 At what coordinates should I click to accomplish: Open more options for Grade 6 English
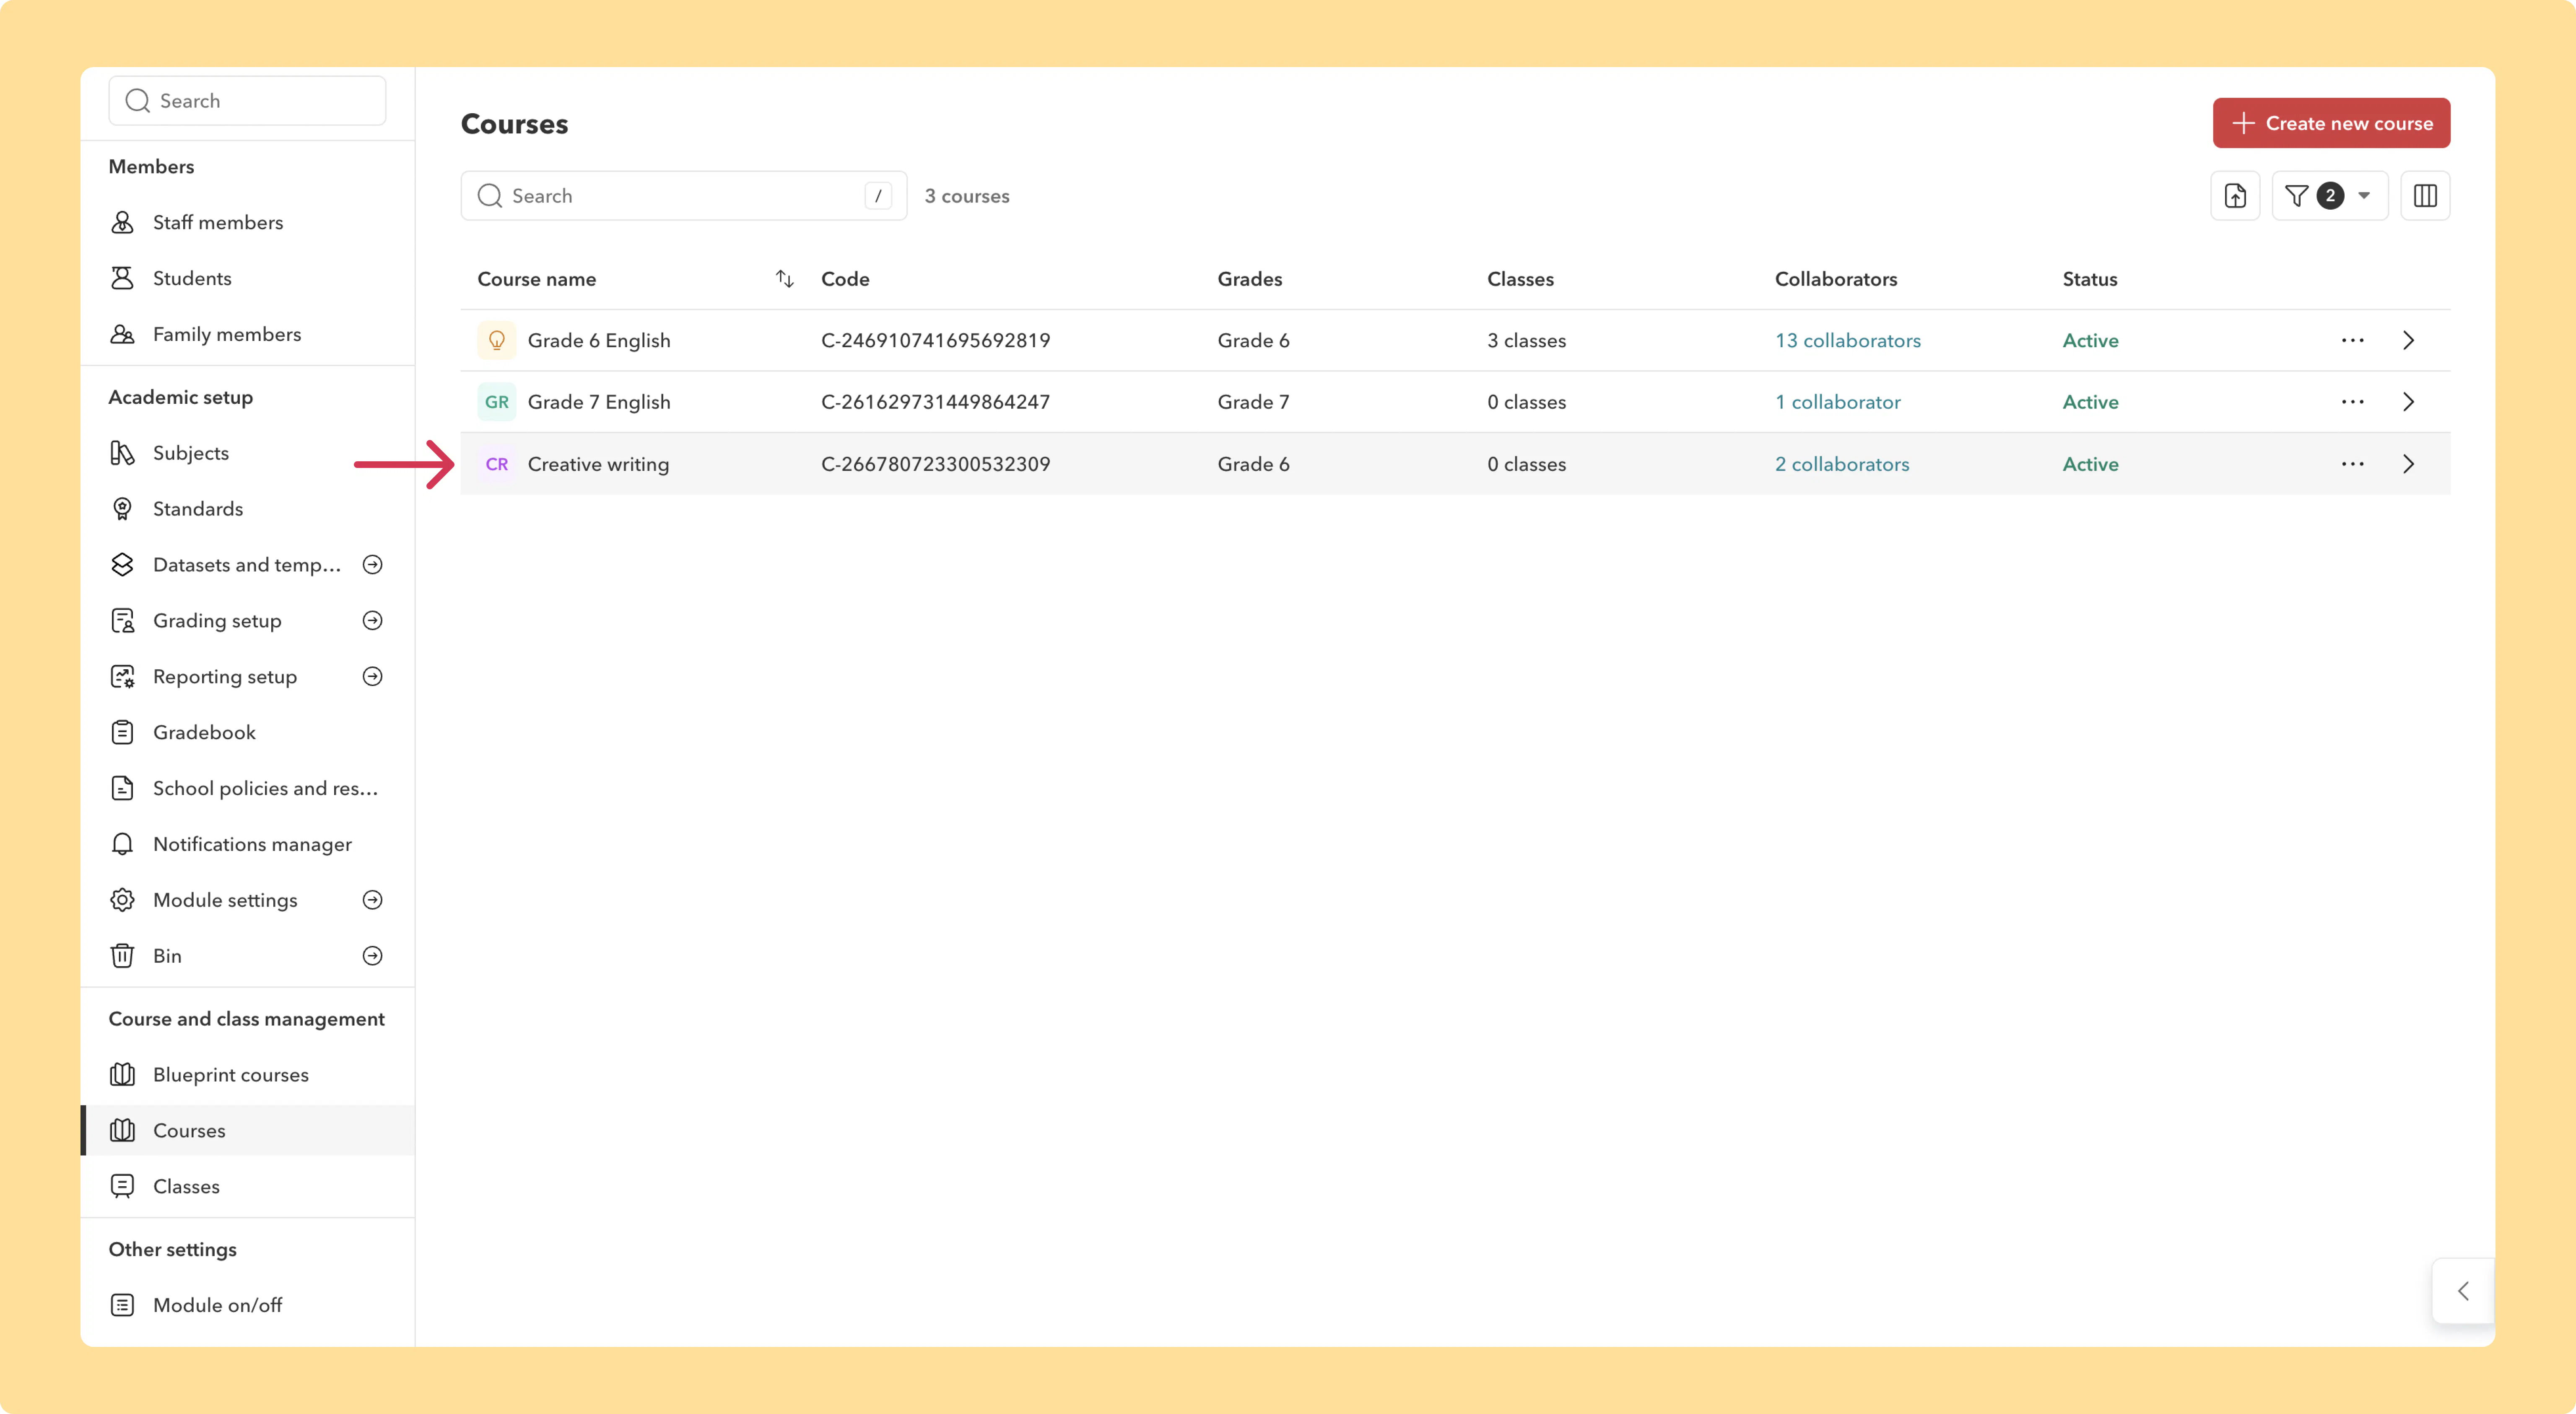click(2353, 340)
